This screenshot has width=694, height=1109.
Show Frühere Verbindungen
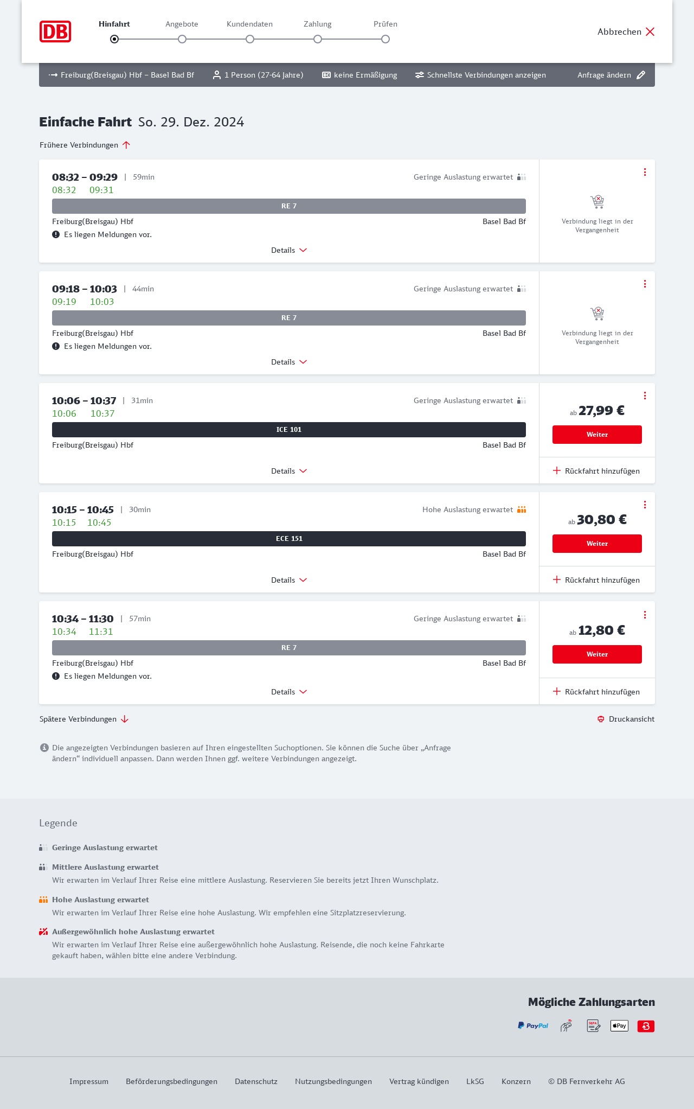pos(85,145)
